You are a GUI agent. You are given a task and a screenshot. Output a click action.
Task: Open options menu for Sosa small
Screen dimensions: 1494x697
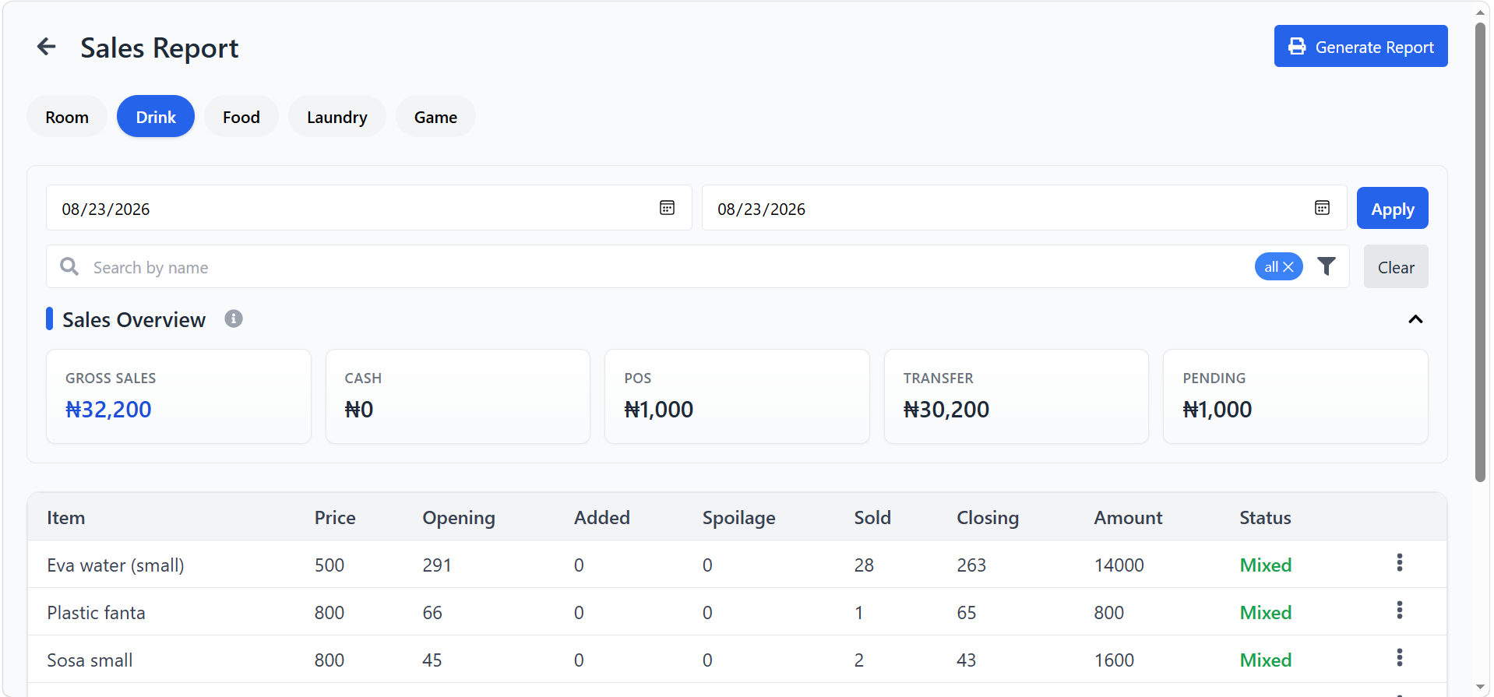(x=1400, y=657)
